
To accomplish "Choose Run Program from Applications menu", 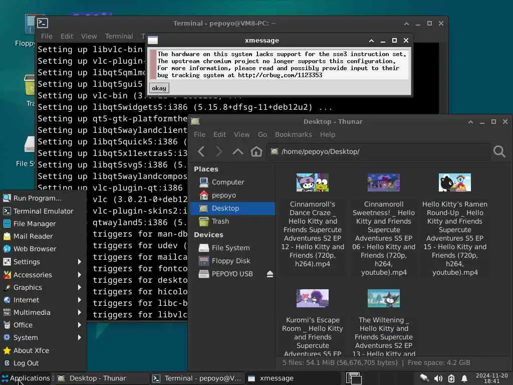I will (x=43, y=198).
